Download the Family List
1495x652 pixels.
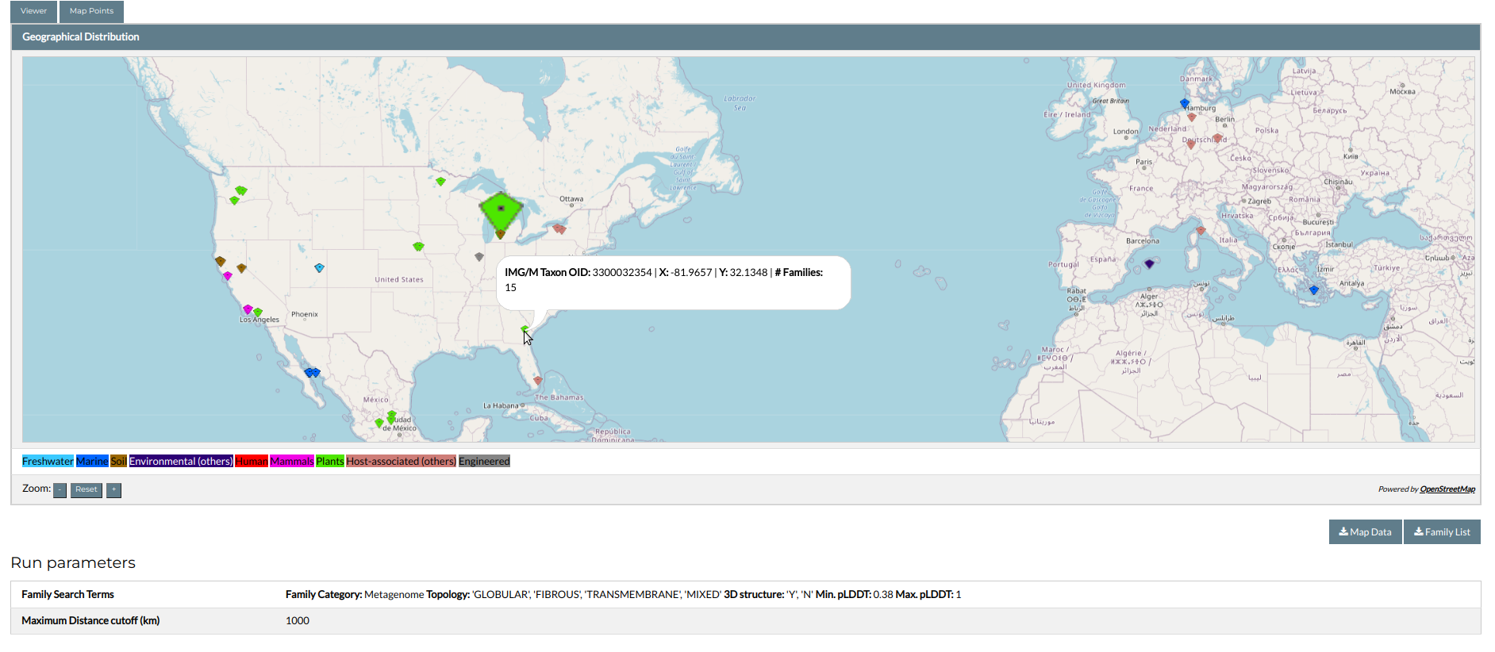click(x=1442, y=532)
